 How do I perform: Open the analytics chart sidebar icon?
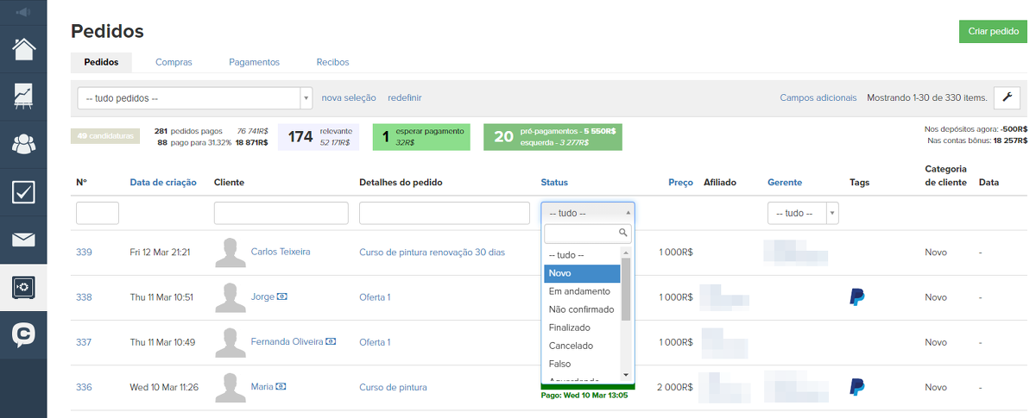pos(23,97)
